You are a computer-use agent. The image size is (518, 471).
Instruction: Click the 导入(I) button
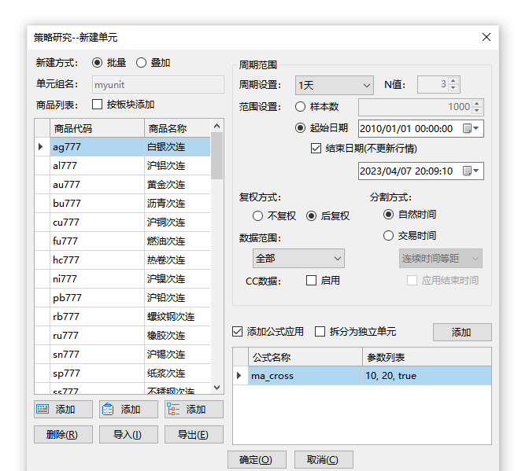128,435
